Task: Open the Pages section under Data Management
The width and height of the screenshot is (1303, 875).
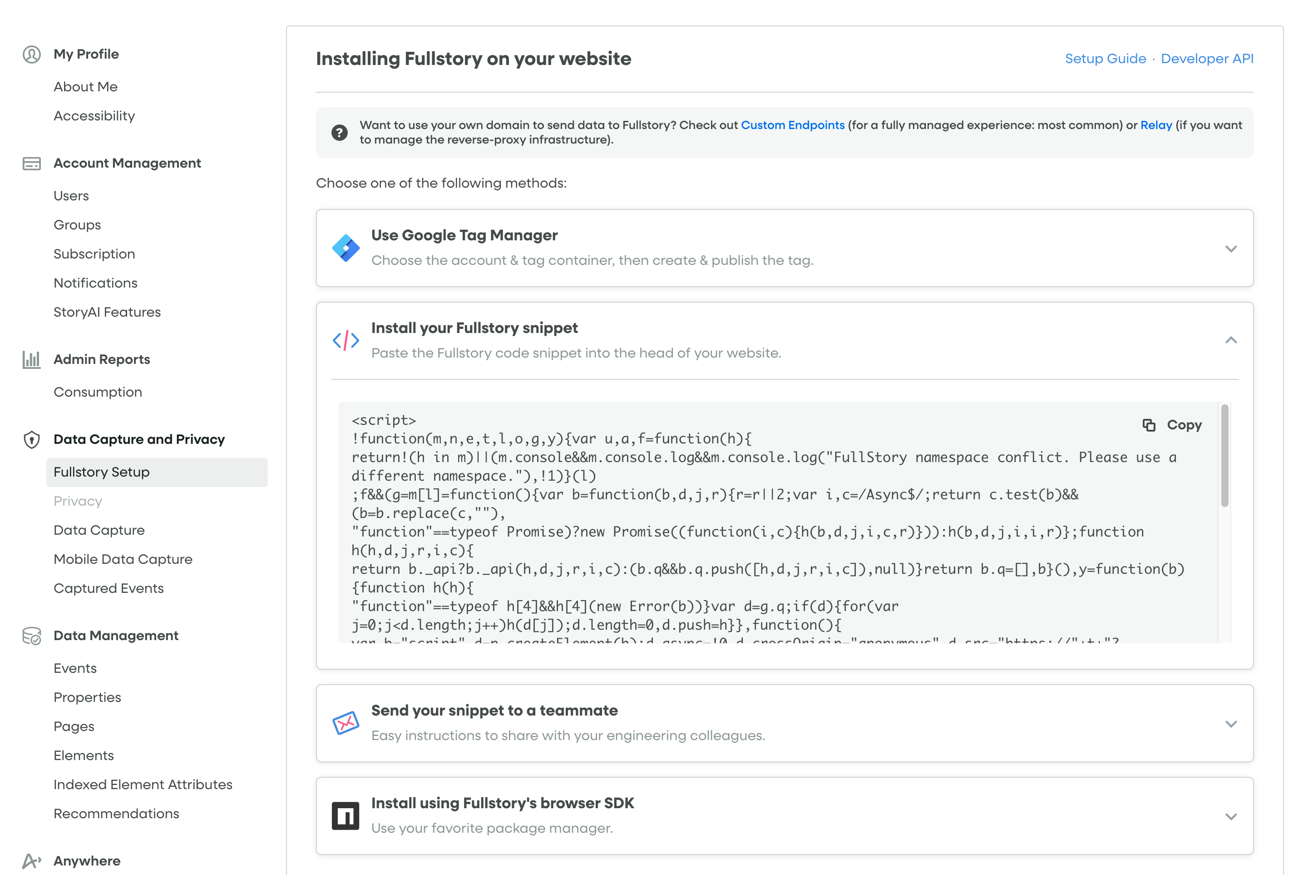Action: click(x=74, y=726)
